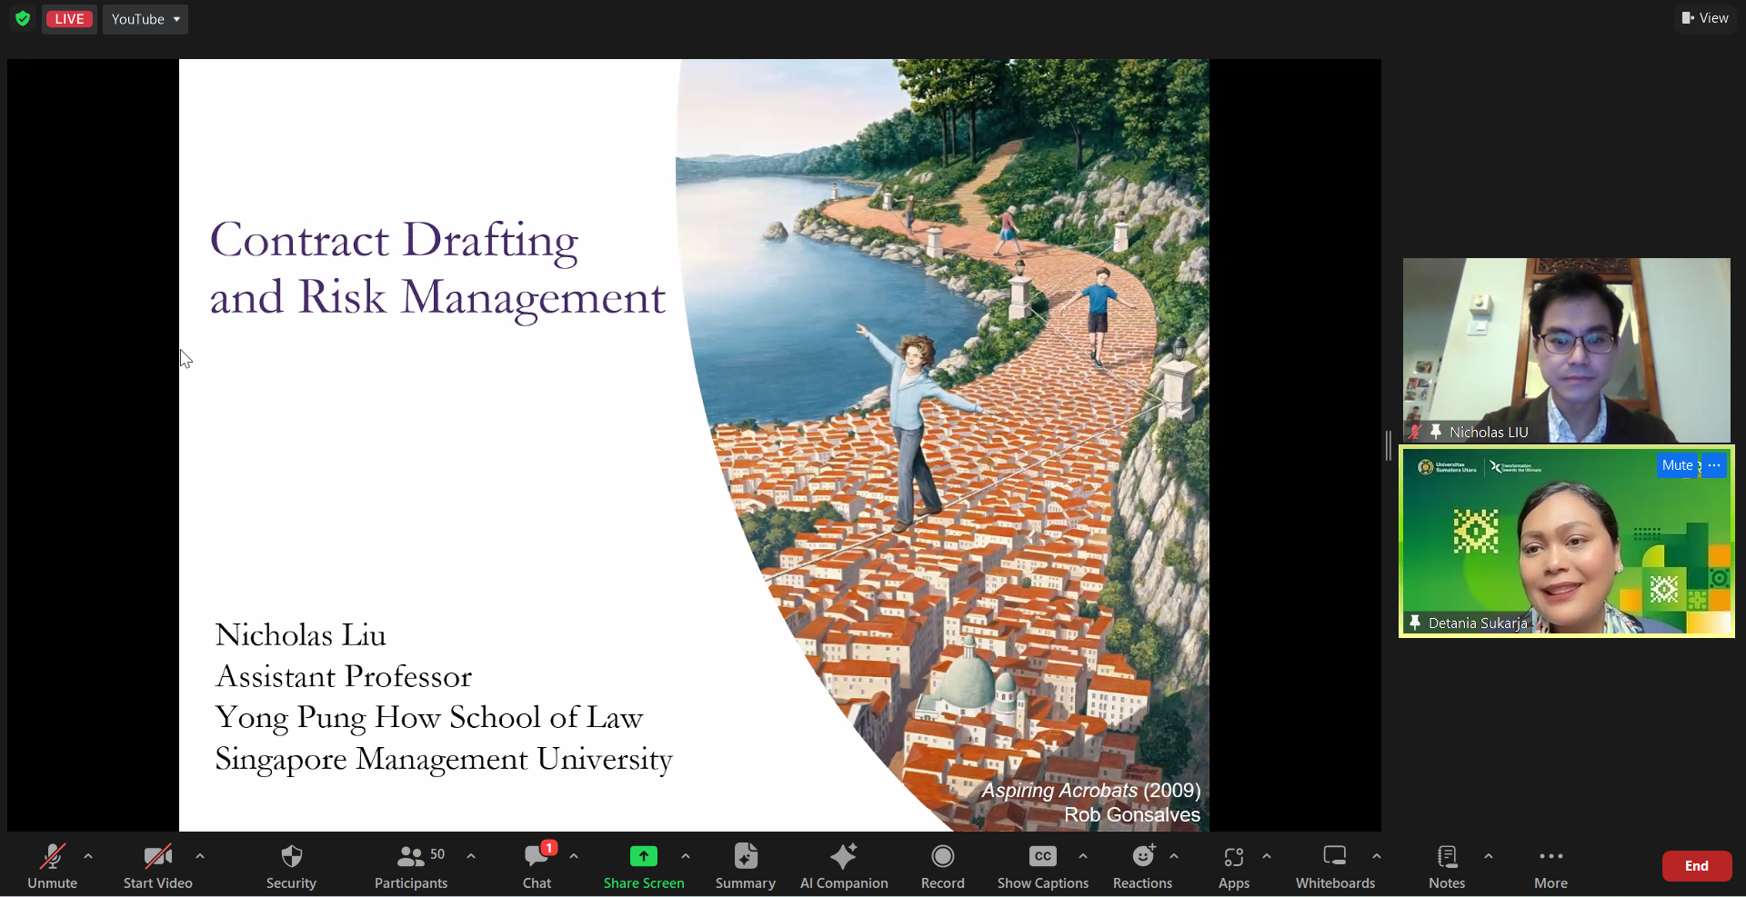The width and height of the screenshot is (1746, 897).
Task: Expand arrow beside Reactions
Action: [x=1174, y=856]
